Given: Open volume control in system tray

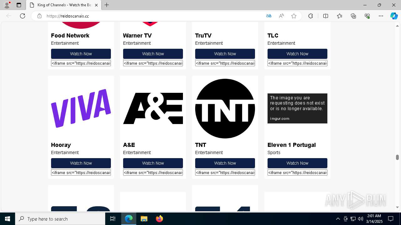Looking at the screenshot, I should [361, 219].
